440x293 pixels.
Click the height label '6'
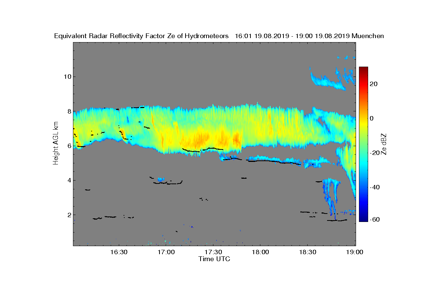[x=69, y=146]
